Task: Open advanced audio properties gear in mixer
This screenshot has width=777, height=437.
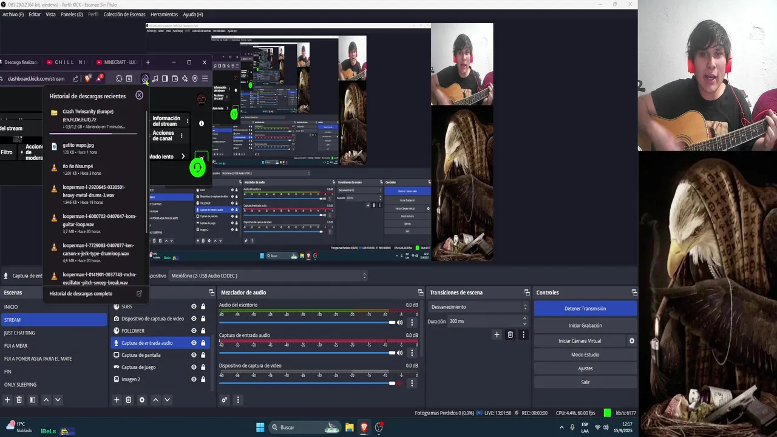Action: coord(225,400)
